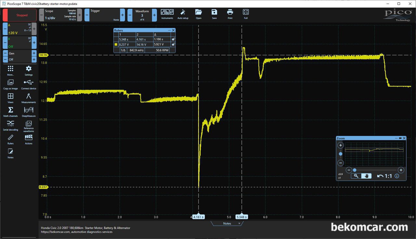The width and height of the screenshot is (416, 239).
Task: Click channel B minus button
Action: point(5,43)
